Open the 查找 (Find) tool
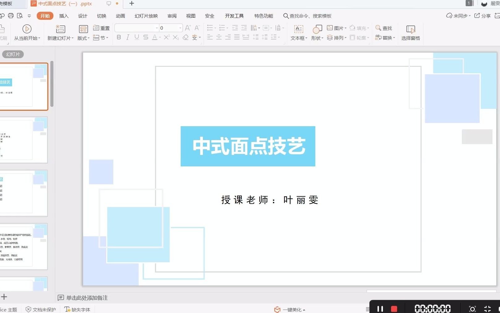 point(384,28)
